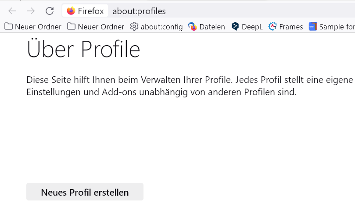Click the DeepL bookmark icon
The width and height of the screenshot is (355, 211).
[235, 27]
